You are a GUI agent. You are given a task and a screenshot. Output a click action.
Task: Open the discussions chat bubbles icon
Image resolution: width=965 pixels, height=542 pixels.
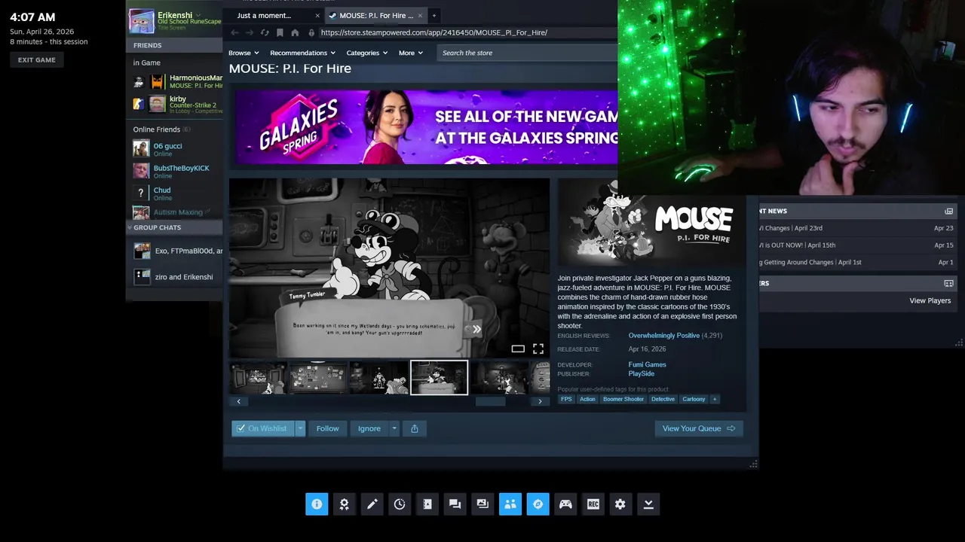[455, 504]
